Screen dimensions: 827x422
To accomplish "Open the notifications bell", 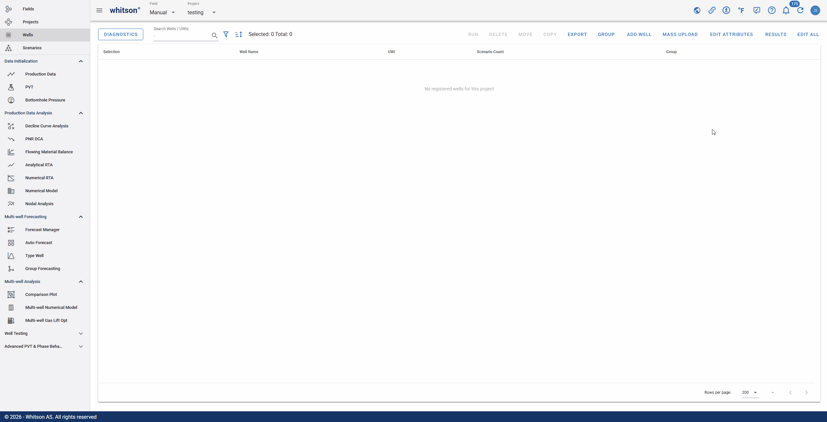I will tap(786, 10).
